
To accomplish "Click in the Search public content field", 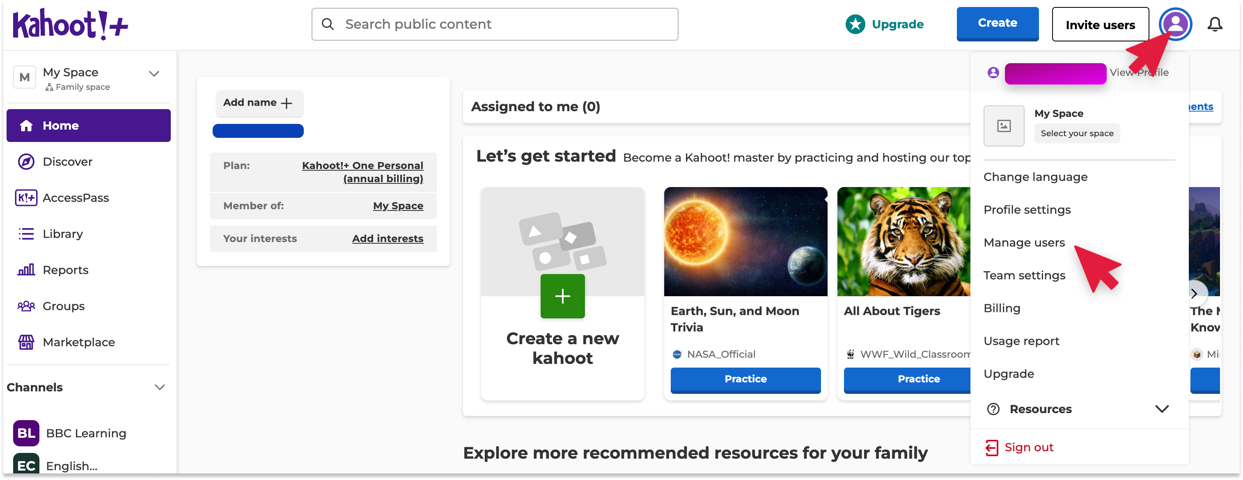I will tap(495, 24).
